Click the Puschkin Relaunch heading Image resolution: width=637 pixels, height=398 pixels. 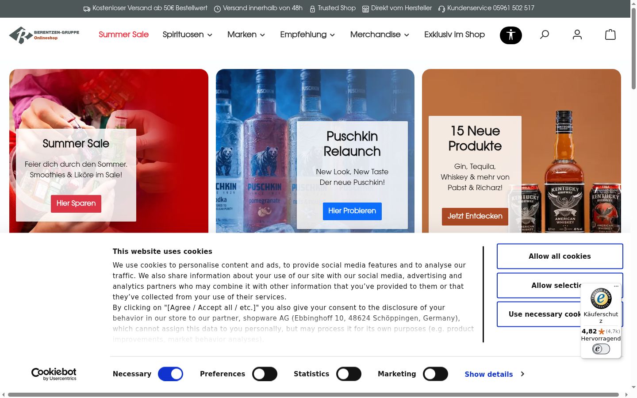(352, 144)
